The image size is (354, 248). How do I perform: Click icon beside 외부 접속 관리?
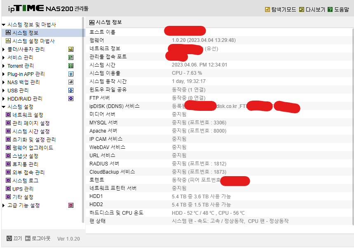tap(8, 172)
